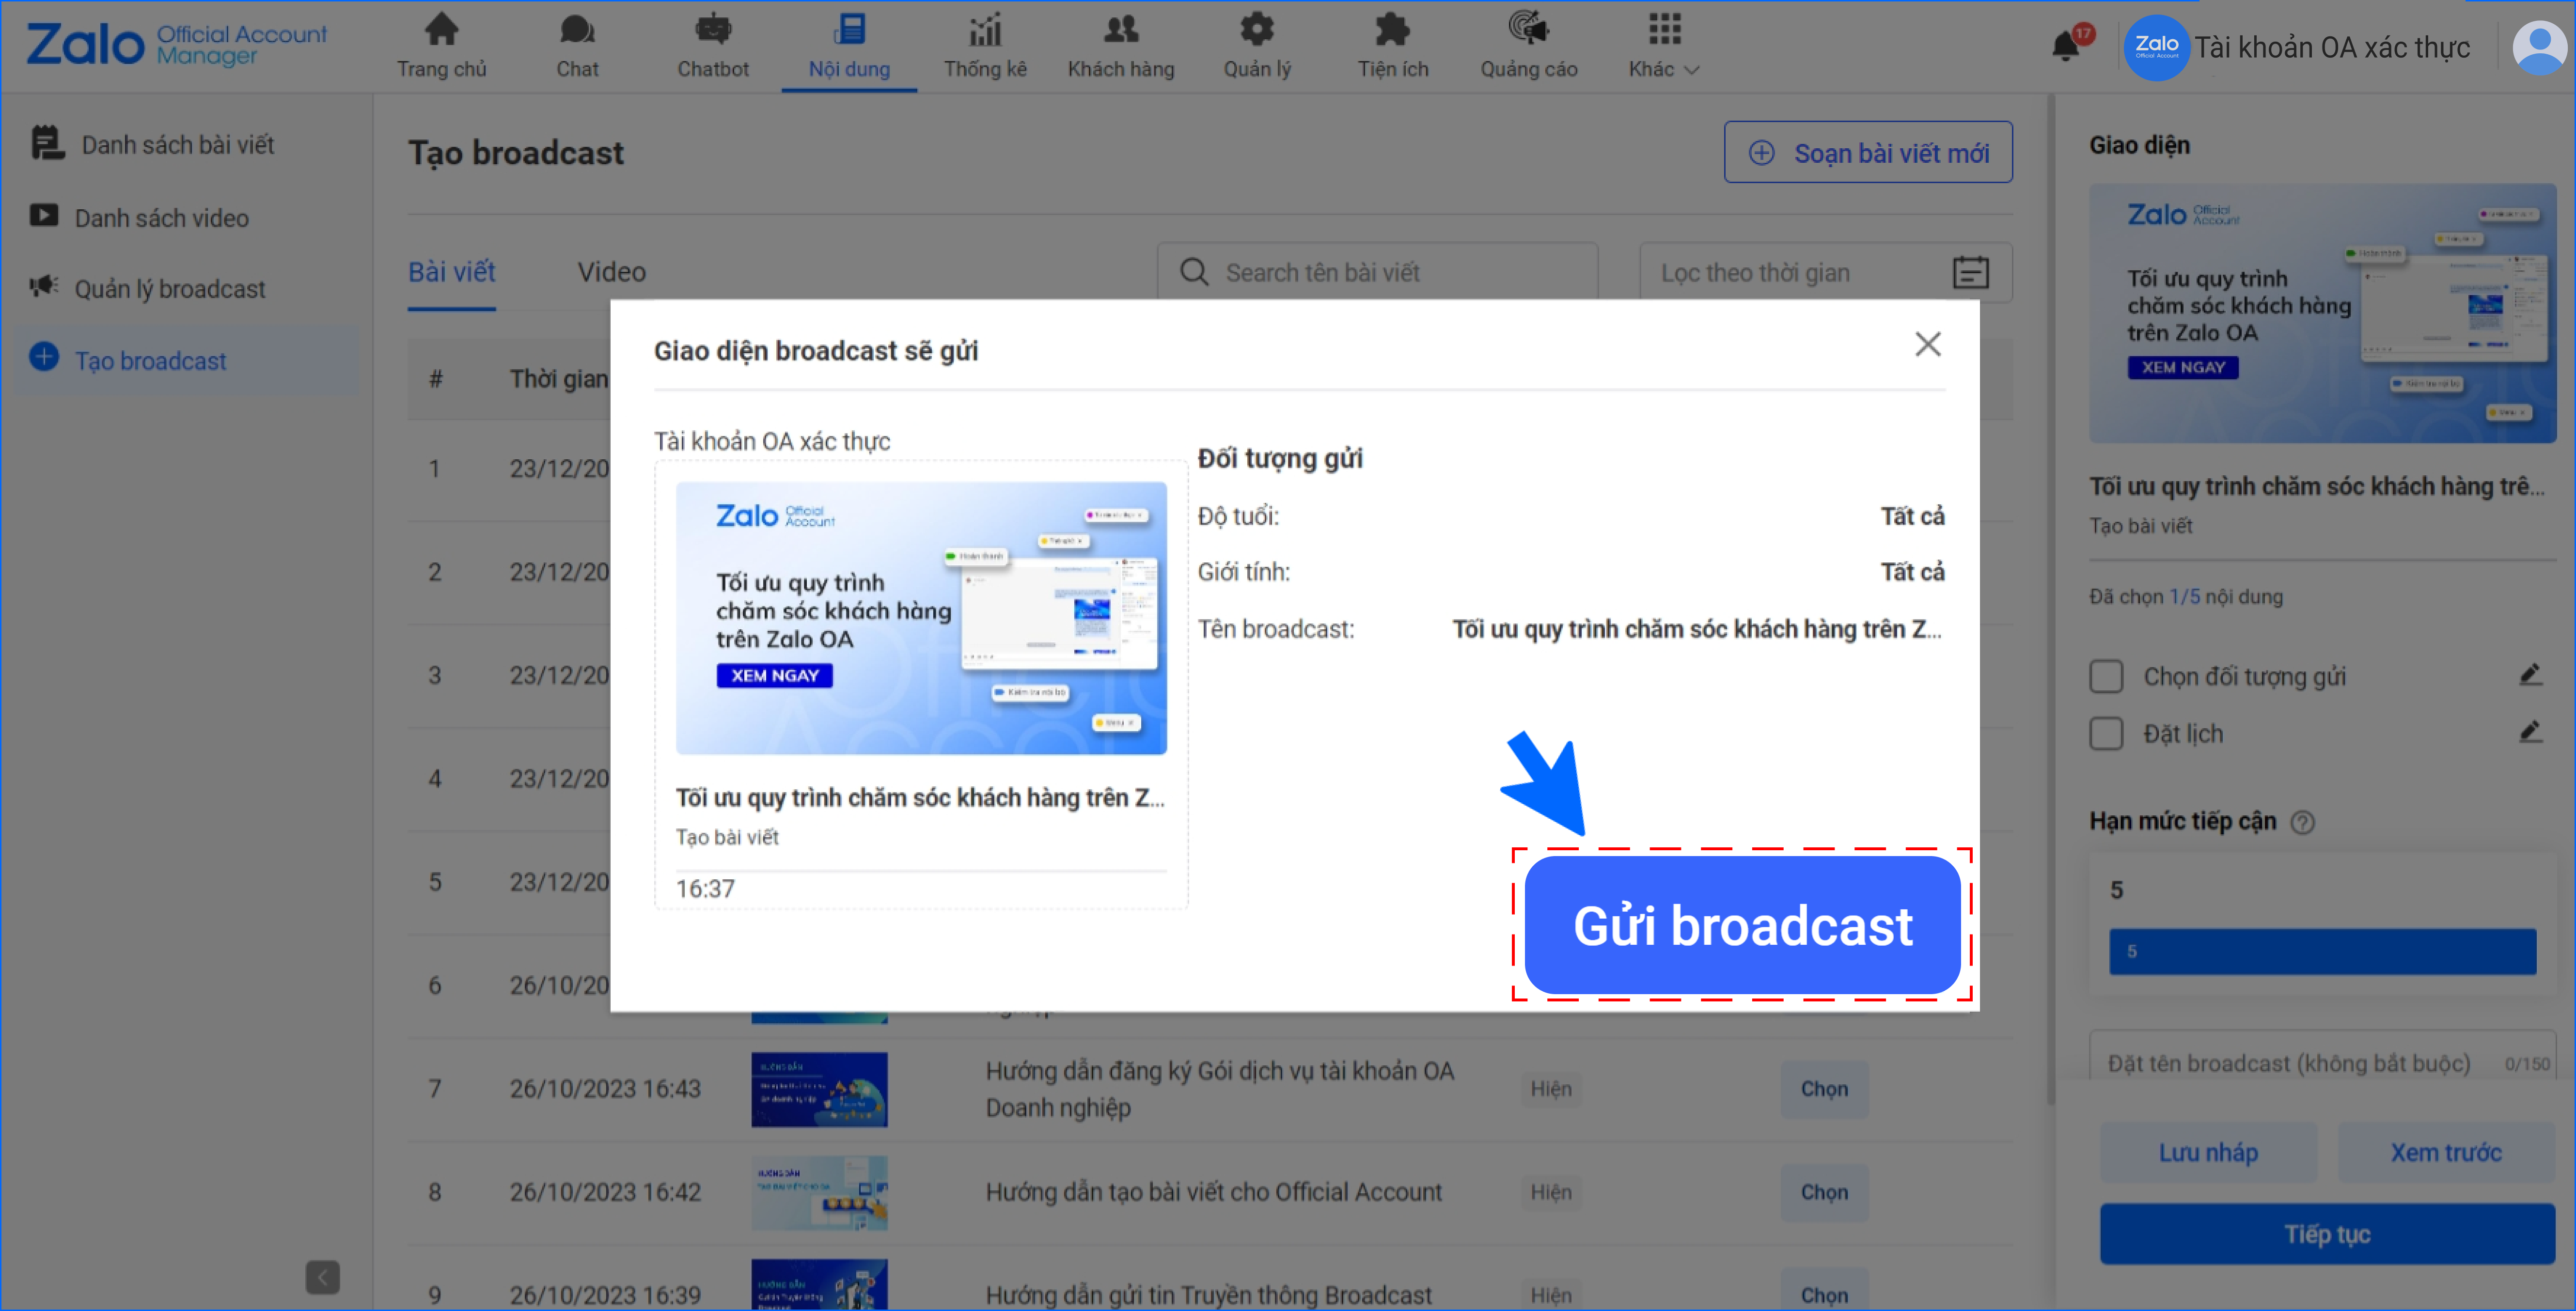
Task: Click the Tài khoản OA xác thực name
Action: tap(2331, 47)
